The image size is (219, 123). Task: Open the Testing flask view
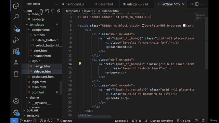click(x=16, y=63)
